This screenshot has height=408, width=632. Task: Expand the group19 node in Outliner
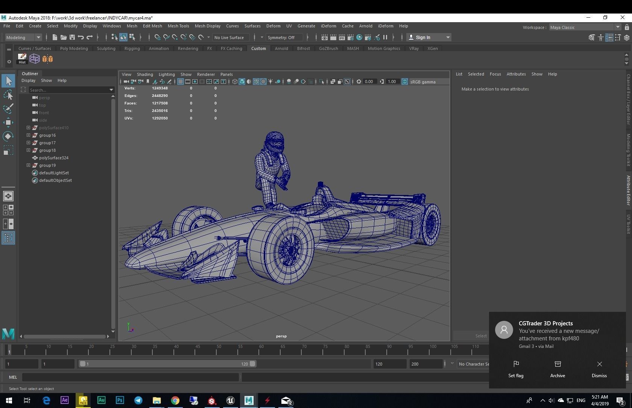[28, 165]
